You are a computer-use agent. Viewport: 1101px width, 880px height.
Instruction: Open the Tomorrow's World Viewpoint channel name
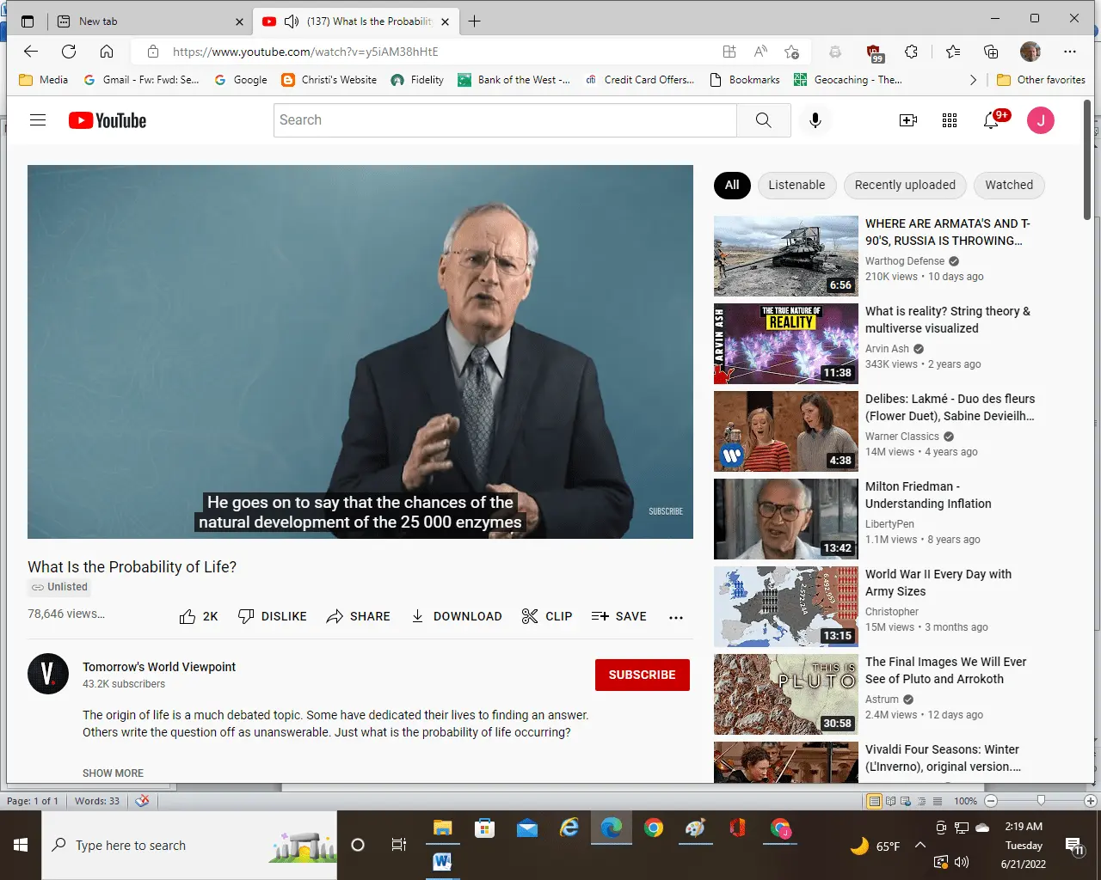(159, 667)
